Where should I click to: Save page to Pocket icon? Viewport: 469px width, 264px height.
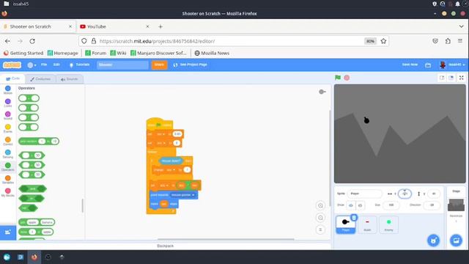(435, 41)
